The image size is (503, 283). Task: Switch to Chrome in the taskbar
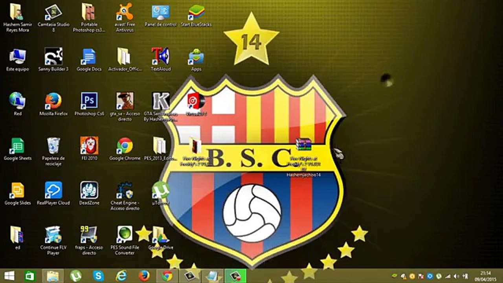(167, 276)
